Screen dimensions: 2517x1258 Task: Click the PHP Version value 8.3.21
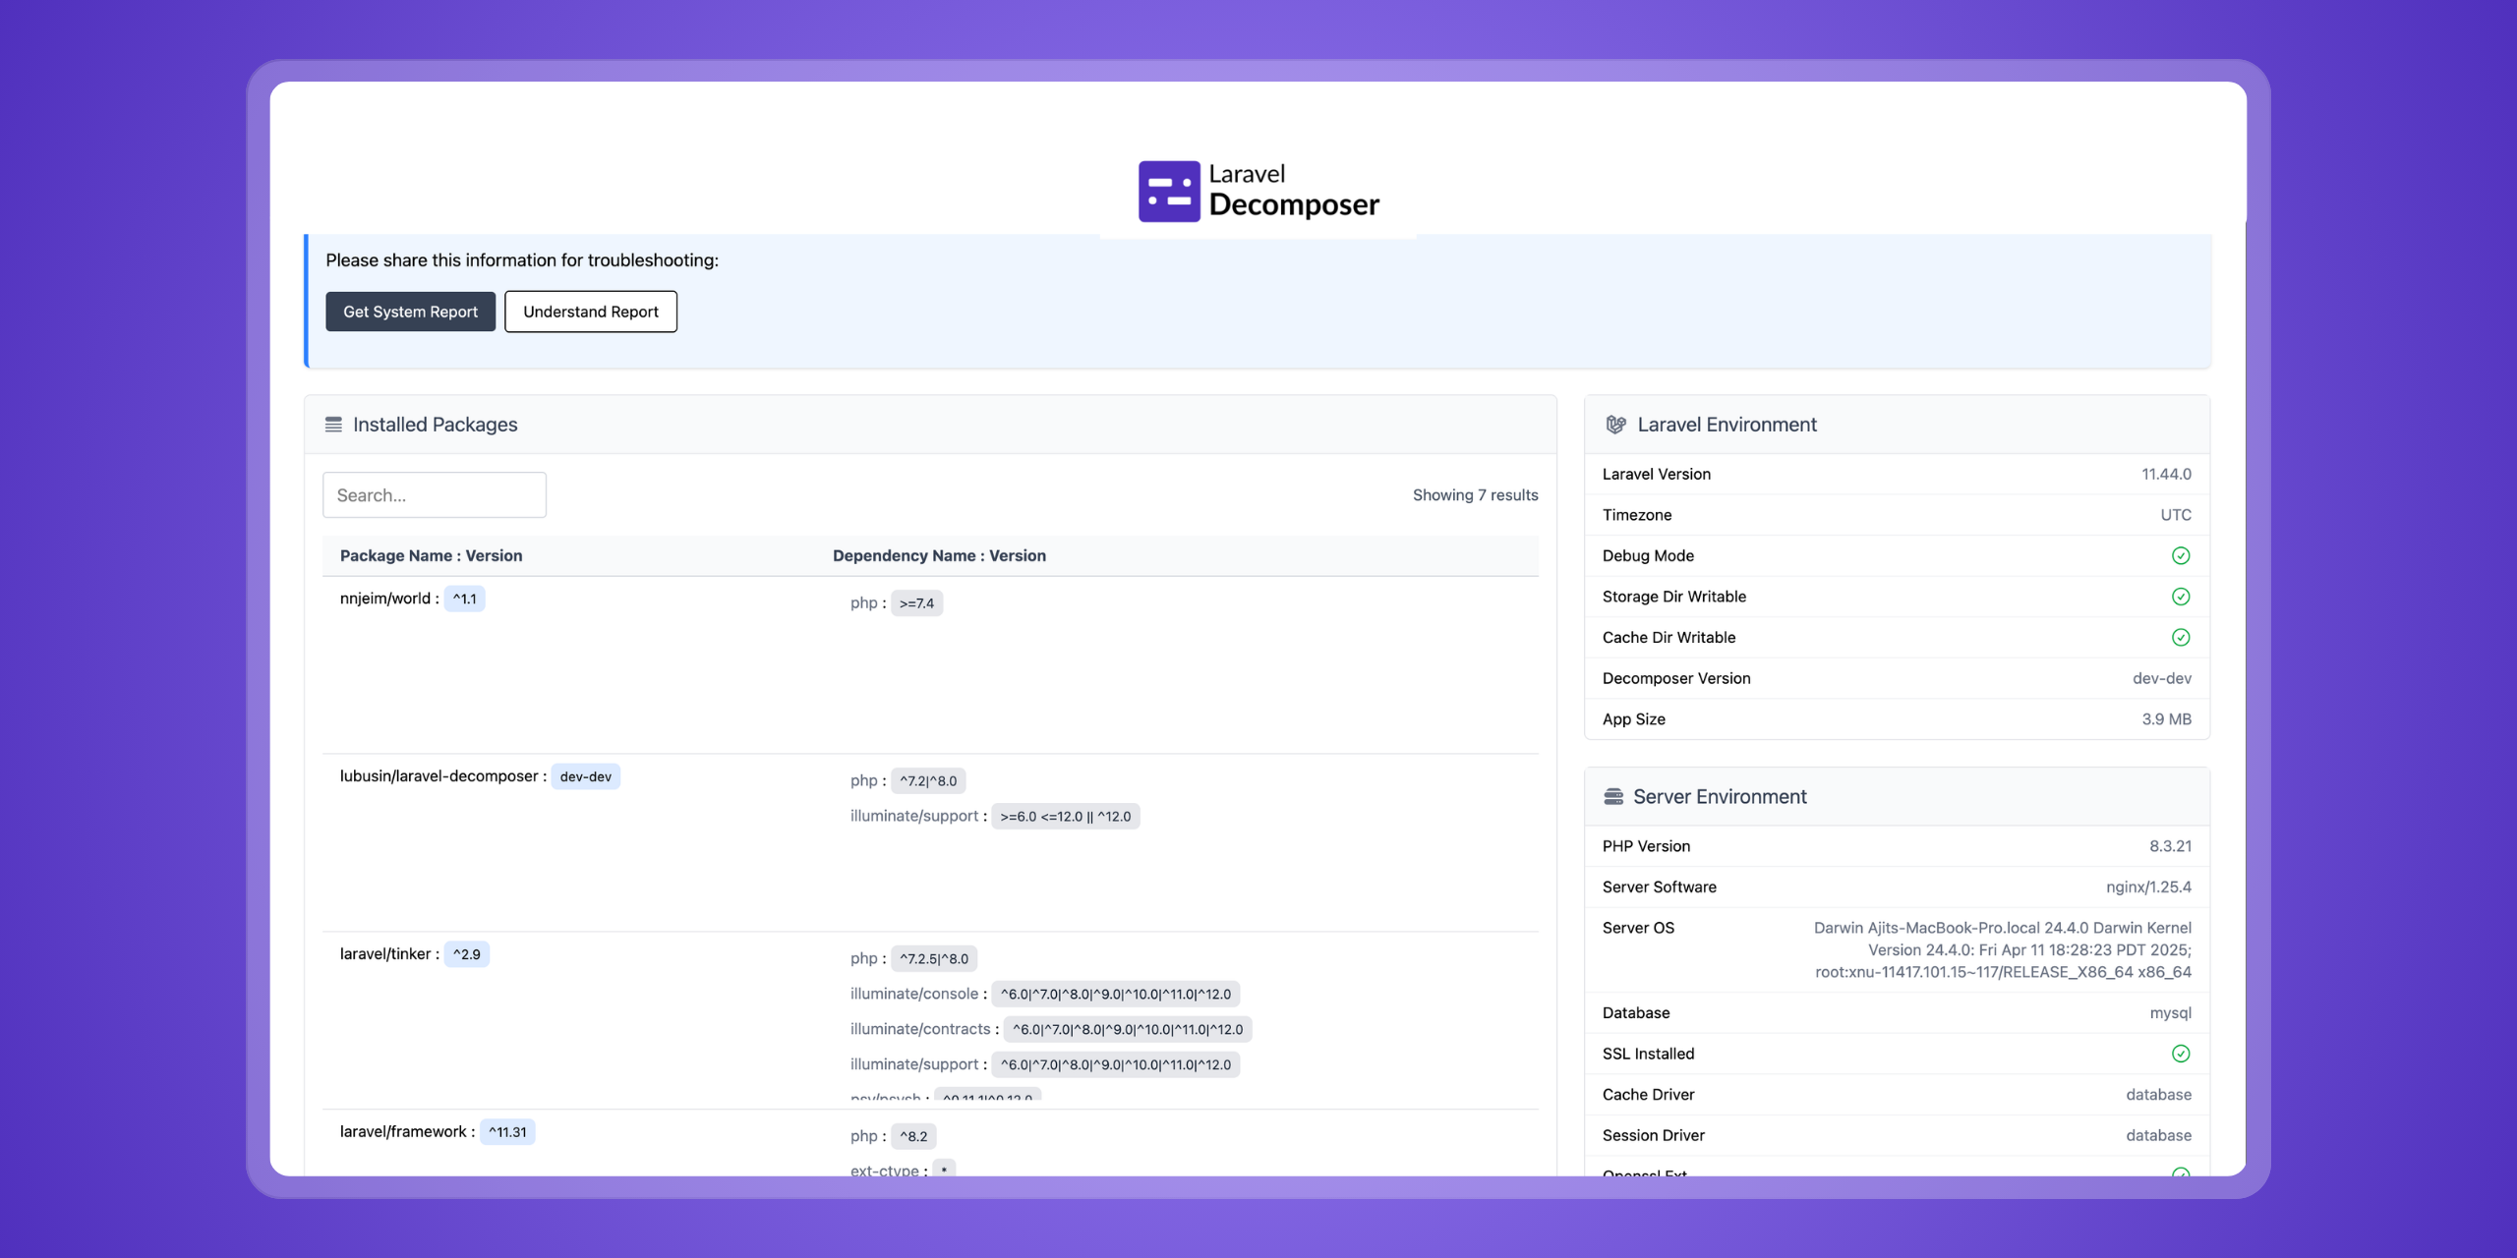[x=2170, y=846]
